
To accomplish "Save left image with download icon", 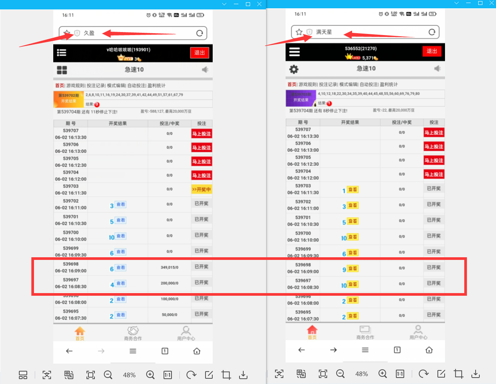I will (x=243, y=375).
